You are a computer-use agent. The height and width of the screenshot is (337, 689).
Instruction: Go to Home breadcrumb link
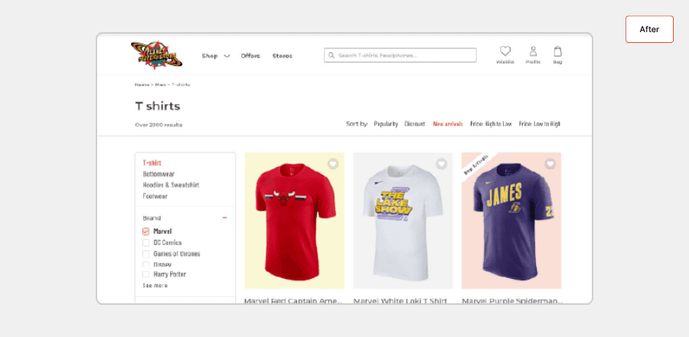pos(142,84)
